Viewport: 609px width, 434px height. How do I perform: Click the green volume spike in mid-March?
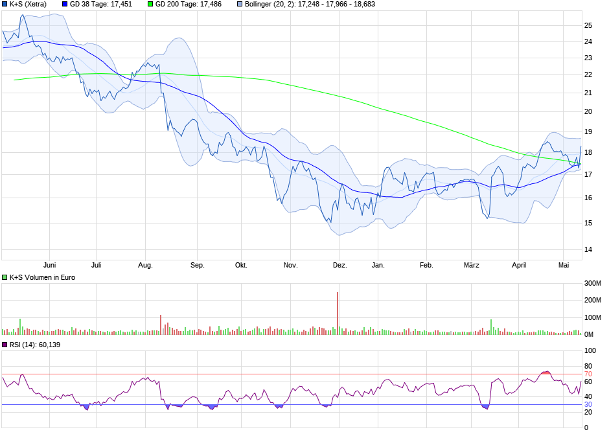click(x=491, y=327)
